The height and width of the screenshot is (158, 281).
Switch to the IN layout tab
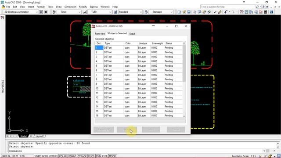point(31,136)
